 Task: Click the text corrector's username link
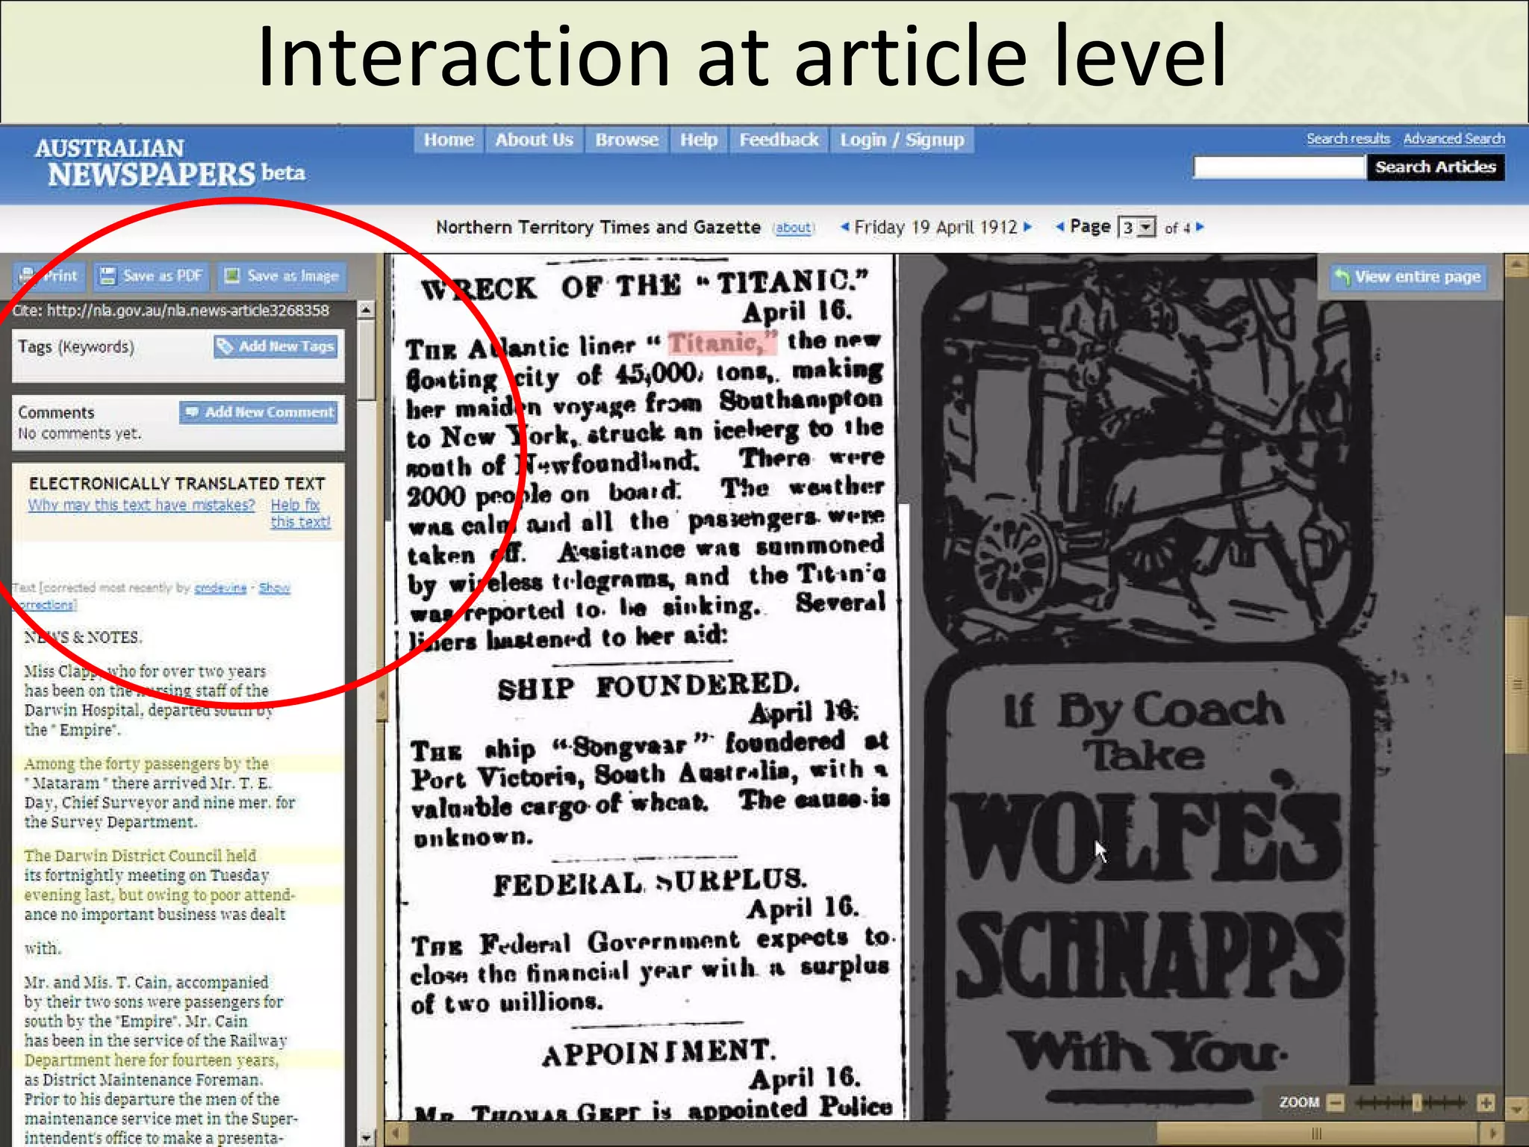click(220, 588)
